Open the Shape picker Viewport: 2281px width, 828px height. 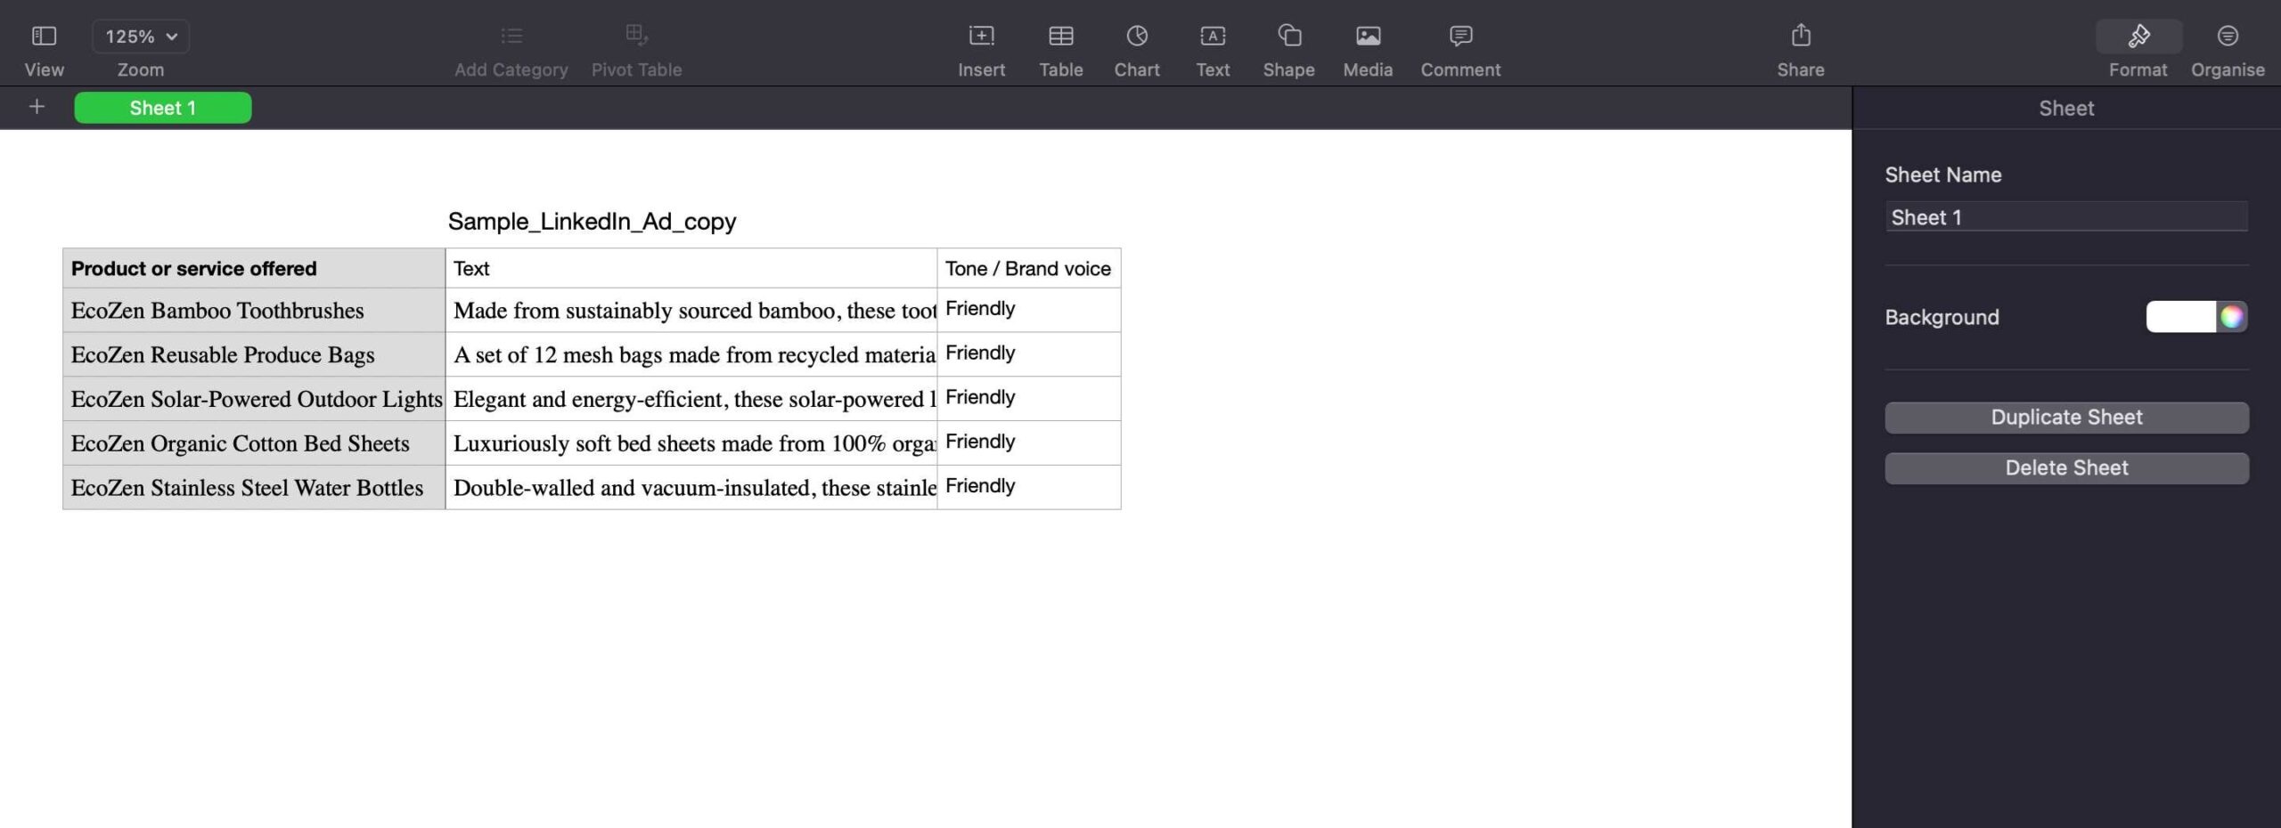(x=1289, y=36)
